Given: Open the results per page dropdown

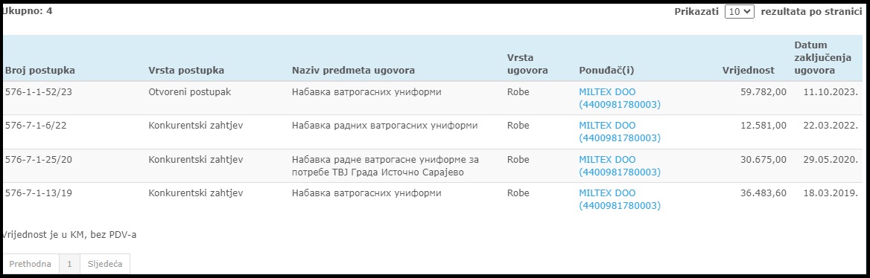Looking at the screenshot, I should point(739,11).
